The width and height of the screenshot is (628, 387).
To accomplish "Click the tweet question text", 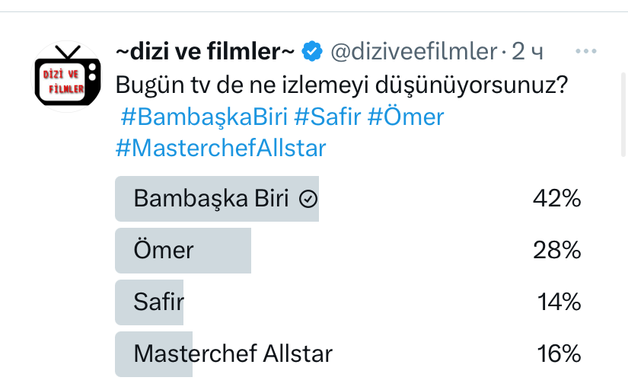I will point(343,85).
